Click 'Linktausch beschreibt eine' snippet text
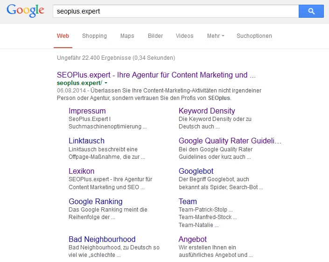Viewport: 329px width, 262px height. tap(103, 149)
